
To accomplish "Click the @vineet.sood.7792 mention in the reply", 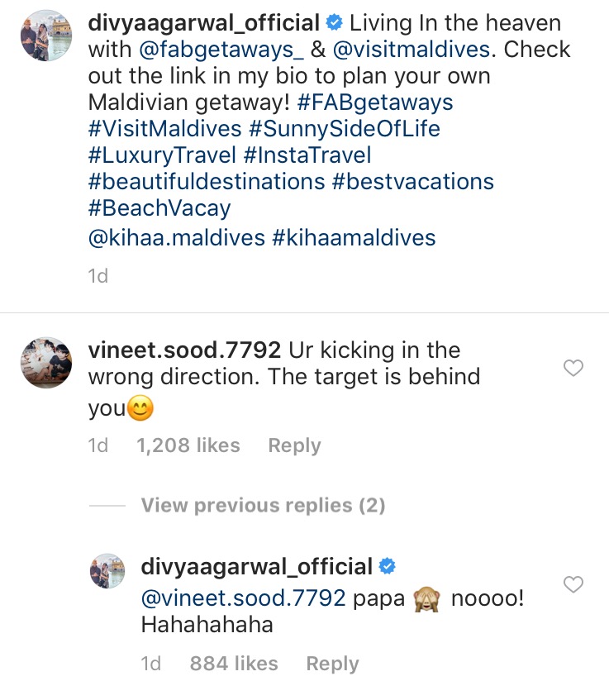I will point(240,597).
